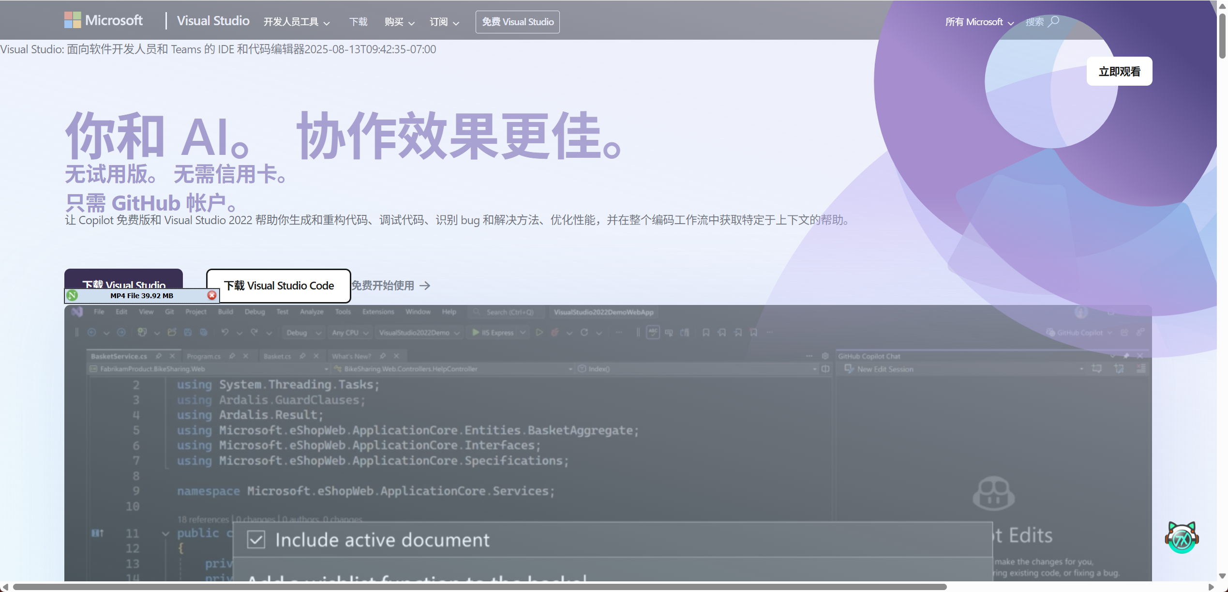Image resolution: width=1228 pixels, height=592 pixels.
Task: Close the MP4 File download bar
Action: click(x=212, y=295)
